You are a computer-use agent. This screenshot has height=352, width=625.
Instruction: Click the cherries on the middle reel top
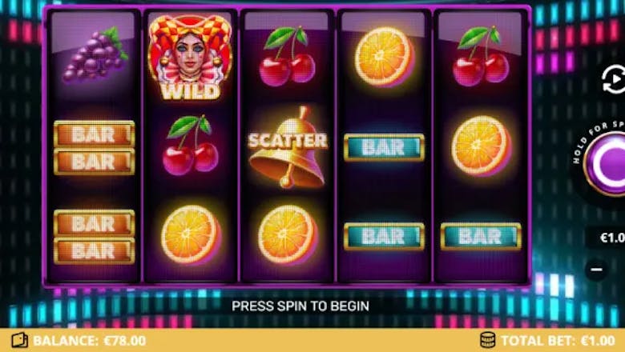(x=288, y=56)
